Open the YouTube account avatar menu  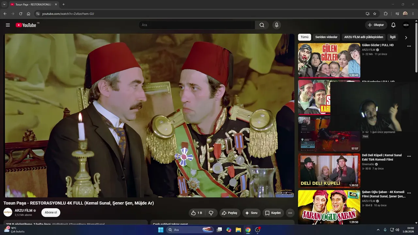coord(406,25)
